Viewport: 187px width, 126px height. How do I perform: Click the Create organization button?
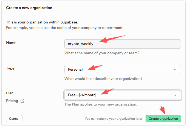point(163,119)
